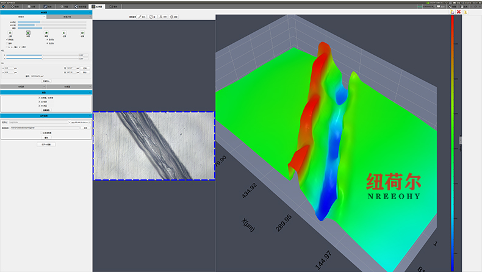Click the third view orientation icon
The image size is (482, 275).
(46, 33)
